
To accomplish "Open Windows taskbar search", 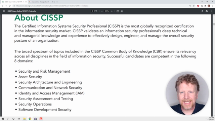I will pos(8,119).
